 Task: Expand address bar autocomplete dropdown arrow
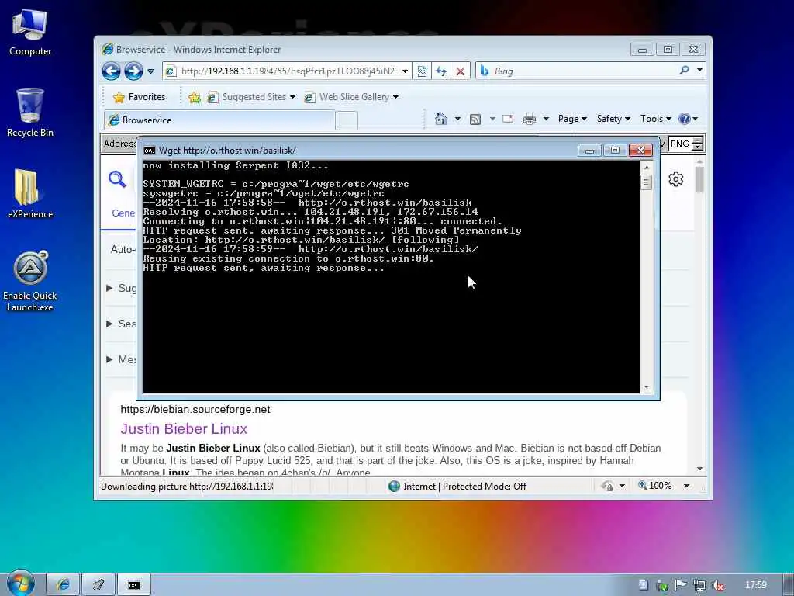405,71
